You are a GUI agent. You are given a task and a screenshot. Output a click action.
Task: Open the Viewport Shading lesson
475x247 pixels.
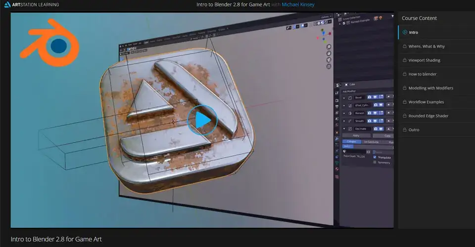coord(436,60)
